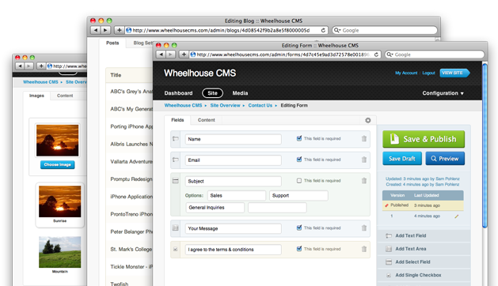Go back in the Editing Blog browser window

(x=95, y=30)
